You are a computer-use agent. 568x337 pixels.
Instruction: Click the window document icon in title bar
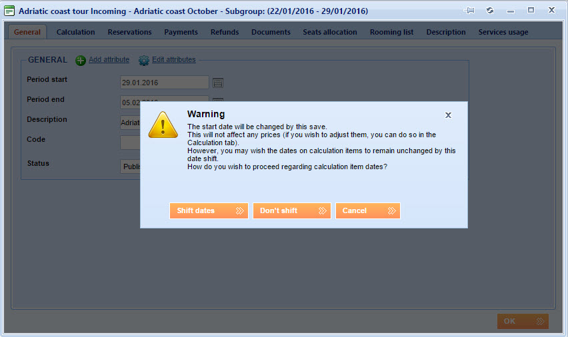click(9, 11)
